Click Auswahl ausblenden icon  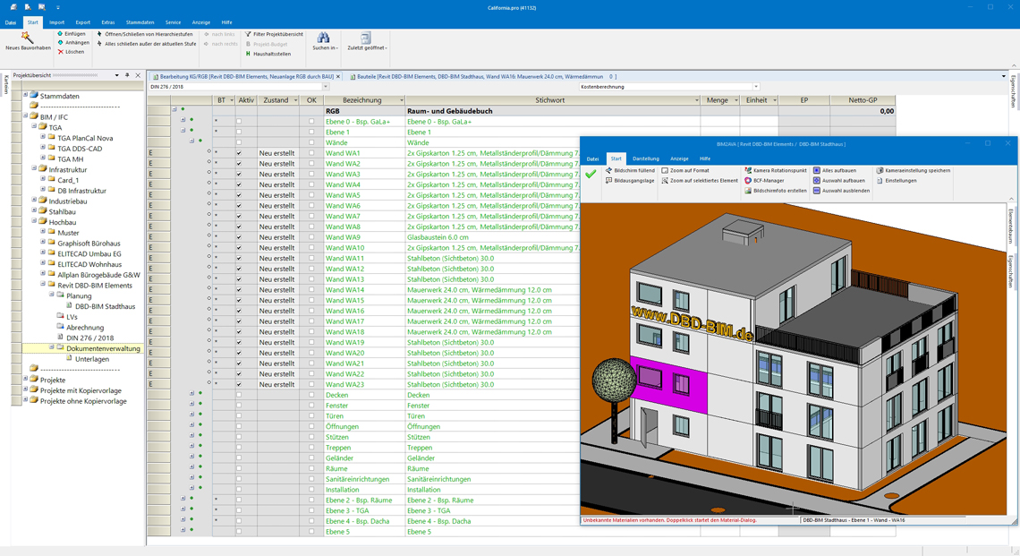[816, 191]
